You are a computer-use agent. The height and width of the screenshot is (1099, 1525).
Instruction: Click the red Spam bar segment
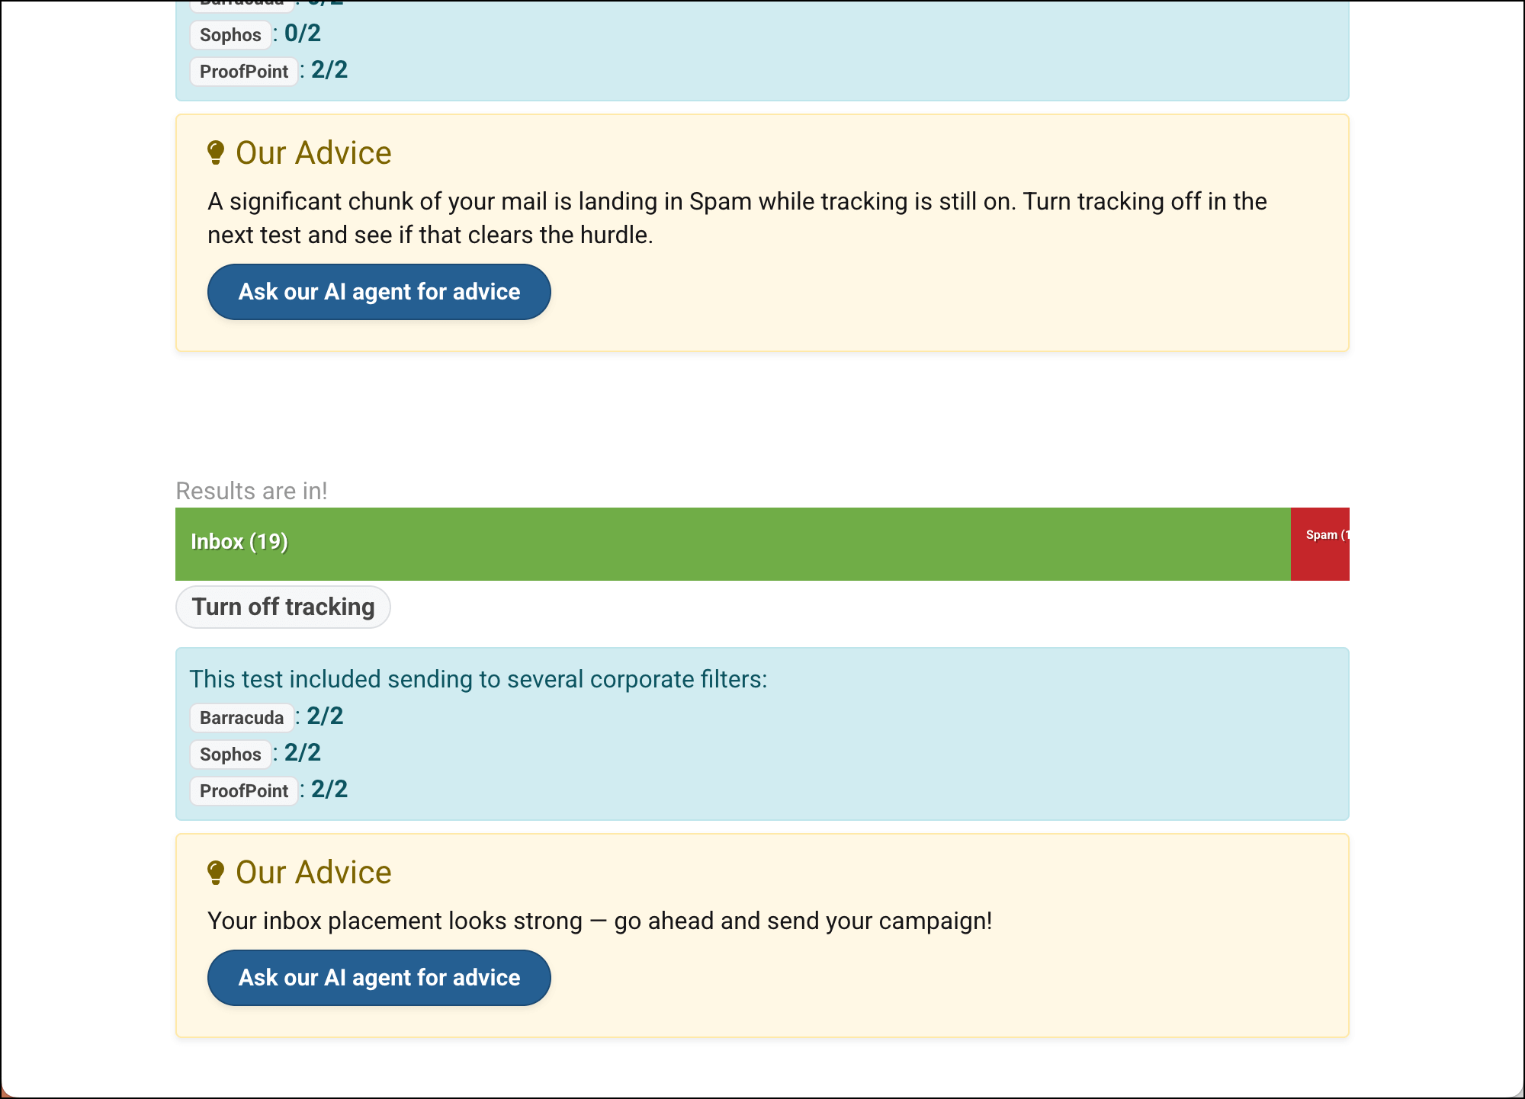point(1320,543)
